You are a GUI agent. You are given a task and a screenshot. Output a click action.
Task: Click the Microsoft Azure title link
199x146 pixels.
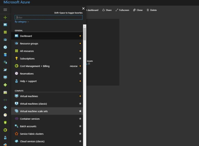[17, 2]
